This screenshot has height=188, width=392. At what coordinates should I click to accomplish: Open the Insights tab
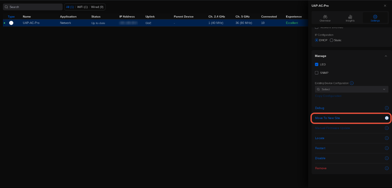point(350,18)
